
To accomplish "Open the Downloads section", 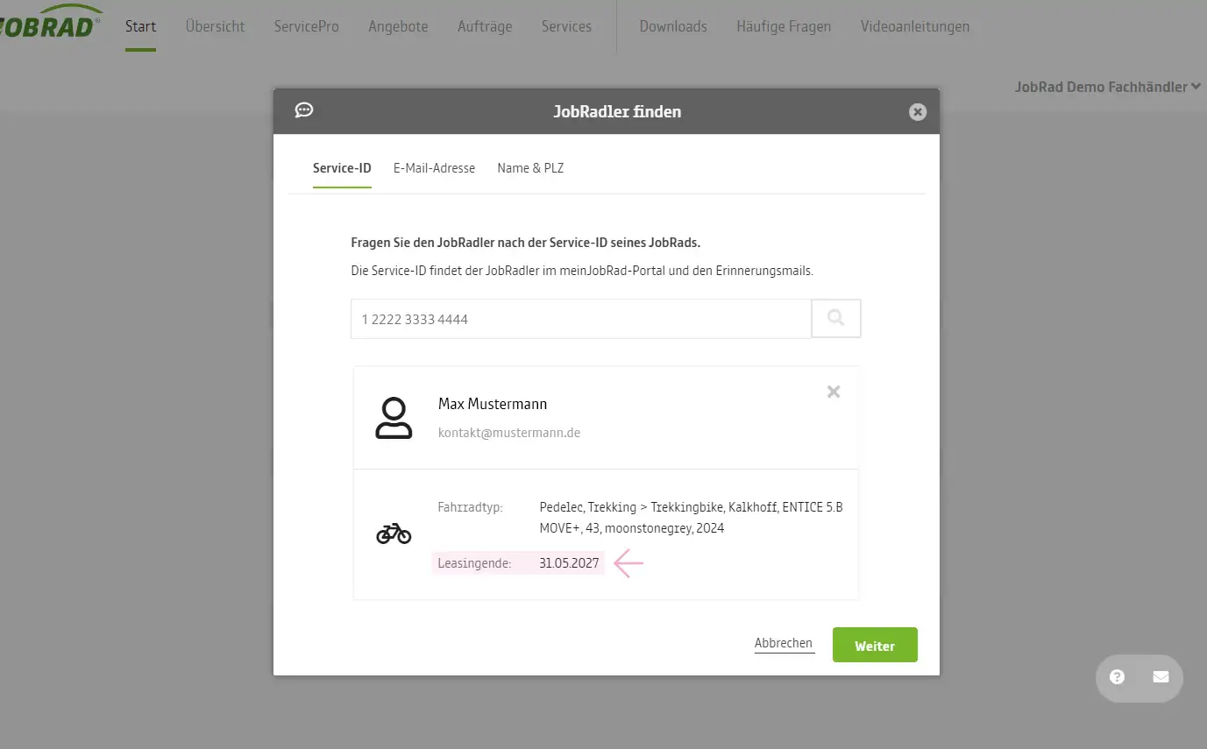I will 672,26.
